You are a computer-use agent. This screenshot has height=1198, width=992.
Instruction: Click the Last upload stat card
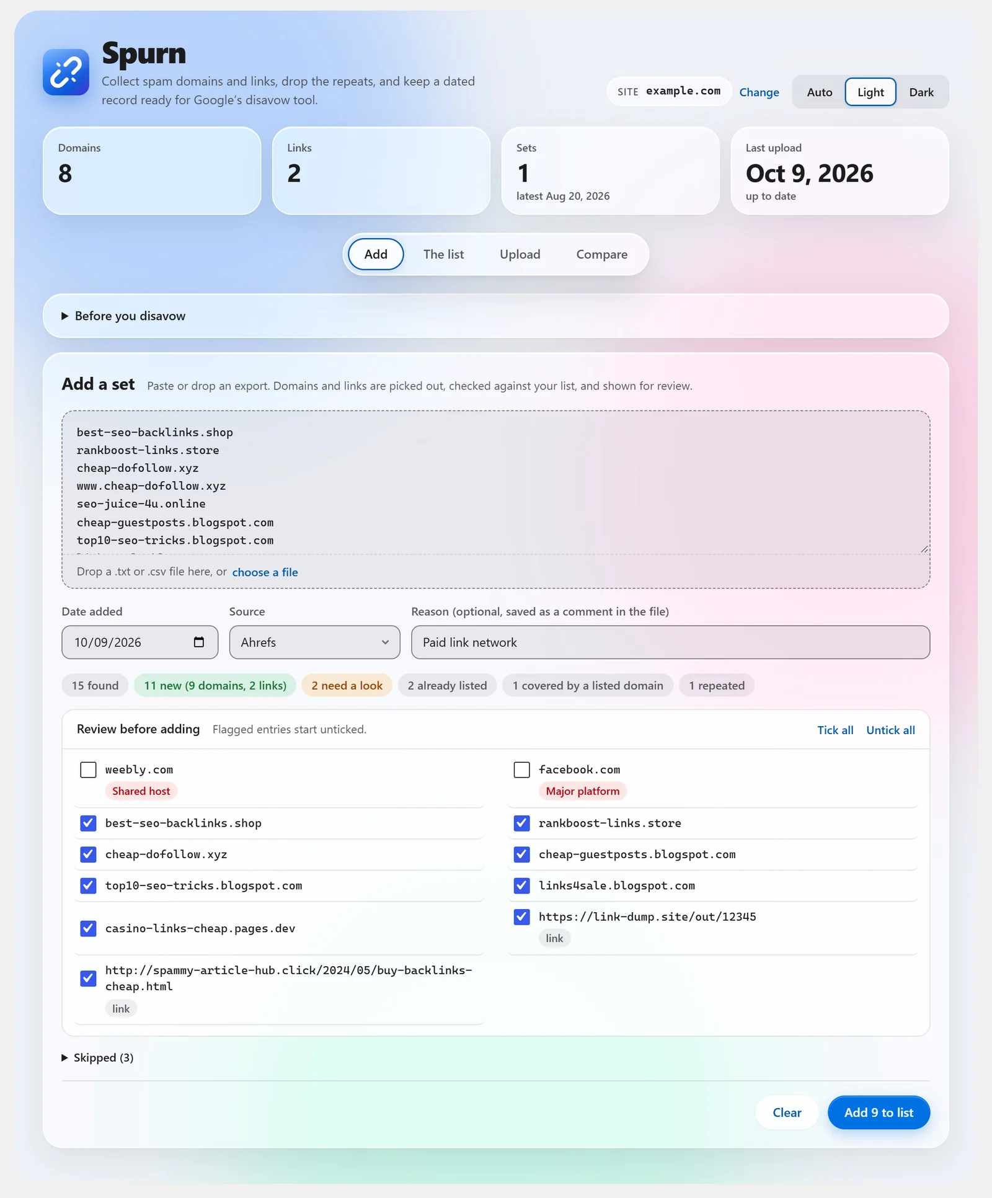click(839, 171)
